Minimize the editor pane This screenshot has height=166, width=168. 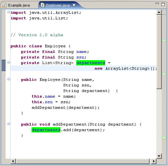(x=157, y=3)
